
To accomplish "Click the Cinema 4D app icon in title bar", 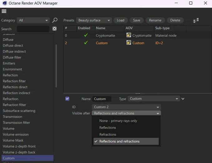I will tap(5, 3).
